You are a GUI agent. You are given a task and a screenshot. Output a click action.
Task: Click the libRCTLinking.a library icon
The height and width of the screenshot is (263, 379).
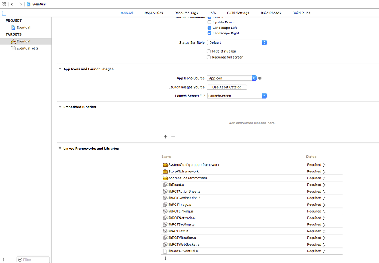[x=165, y=211]
